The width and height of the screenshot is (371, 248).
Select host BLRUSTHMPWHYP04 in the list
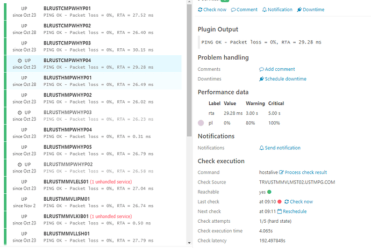(x=94, y=133)
